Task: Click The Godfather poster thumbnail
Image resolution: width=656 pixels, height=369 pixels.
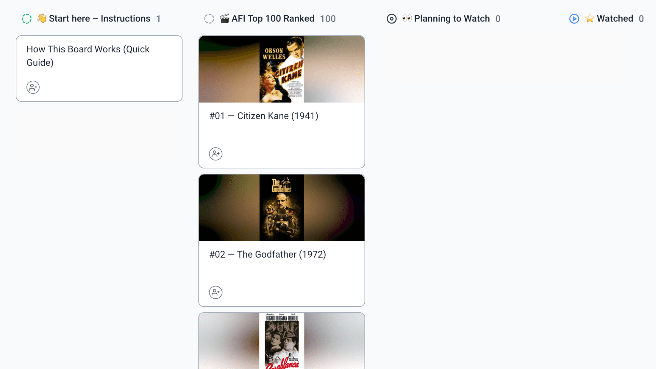Action: (x=282, y=207)
